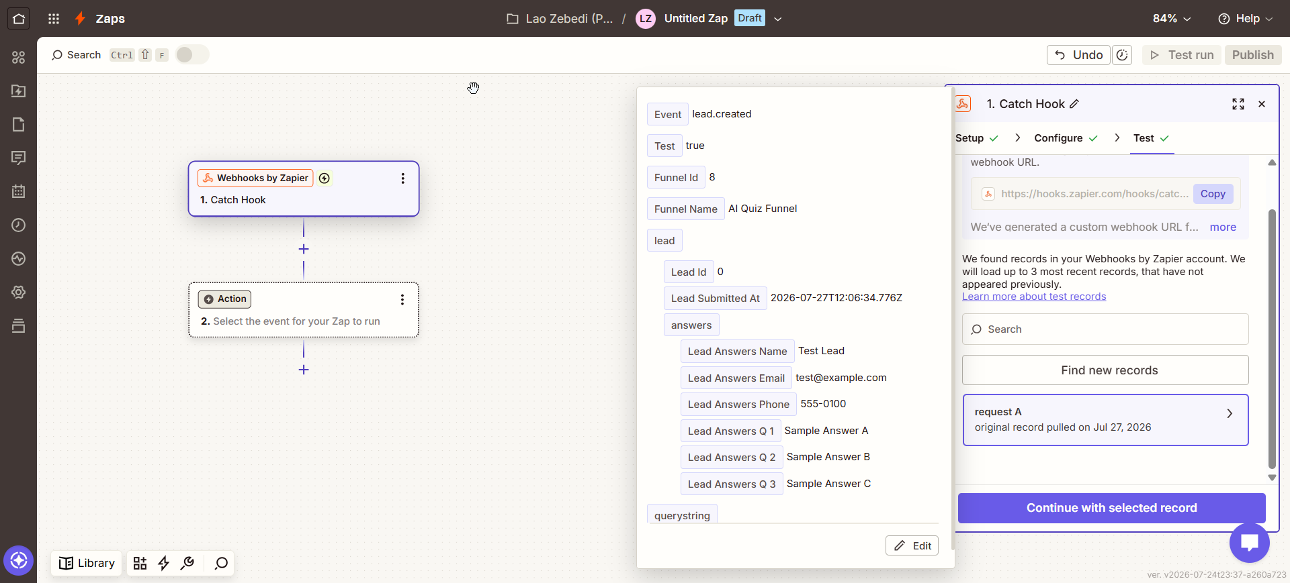Open the top dashboard icon in left sidebar
The width and height of the screenshot is (1290, 583).
click(18, 58)
